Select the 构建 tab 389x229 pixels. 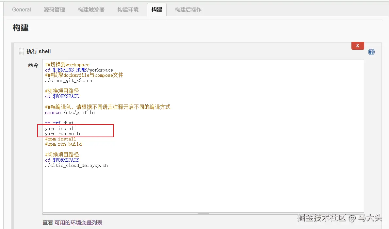156,9
